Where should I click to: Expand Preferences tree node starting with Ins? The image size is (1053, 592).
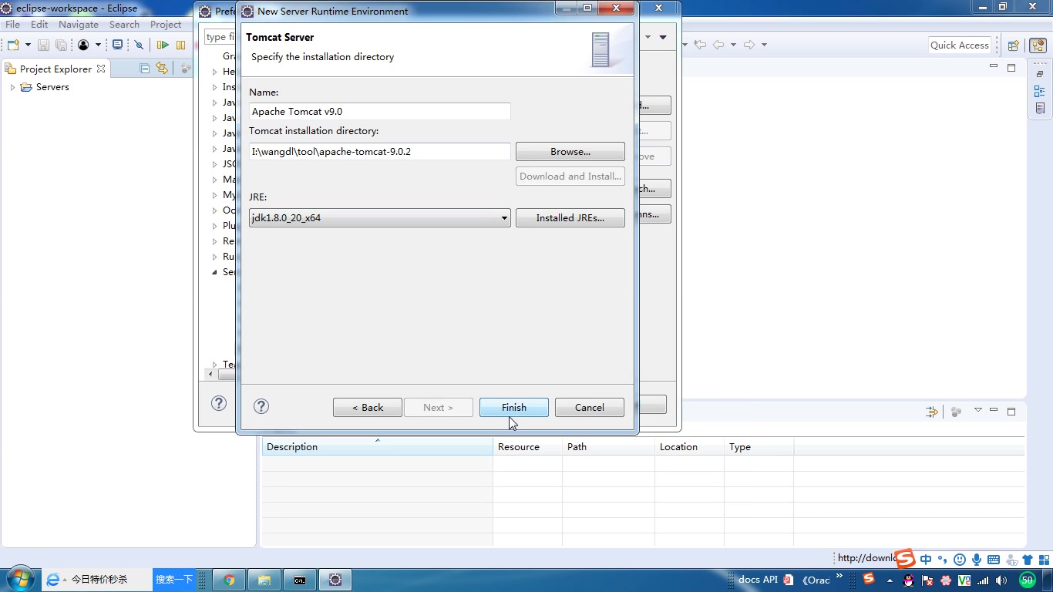click(x=215, y=87)
